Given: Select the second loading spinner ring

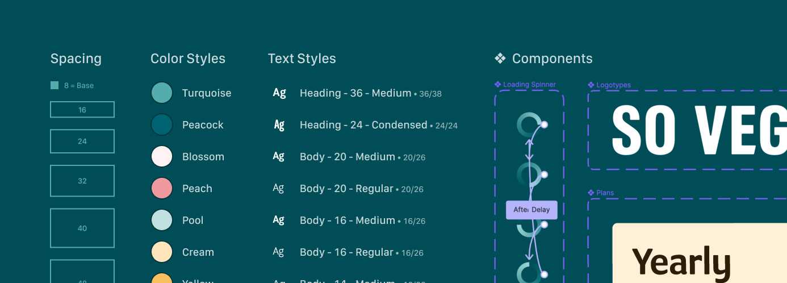Looking at the screenshot, I should coord(529,174).
